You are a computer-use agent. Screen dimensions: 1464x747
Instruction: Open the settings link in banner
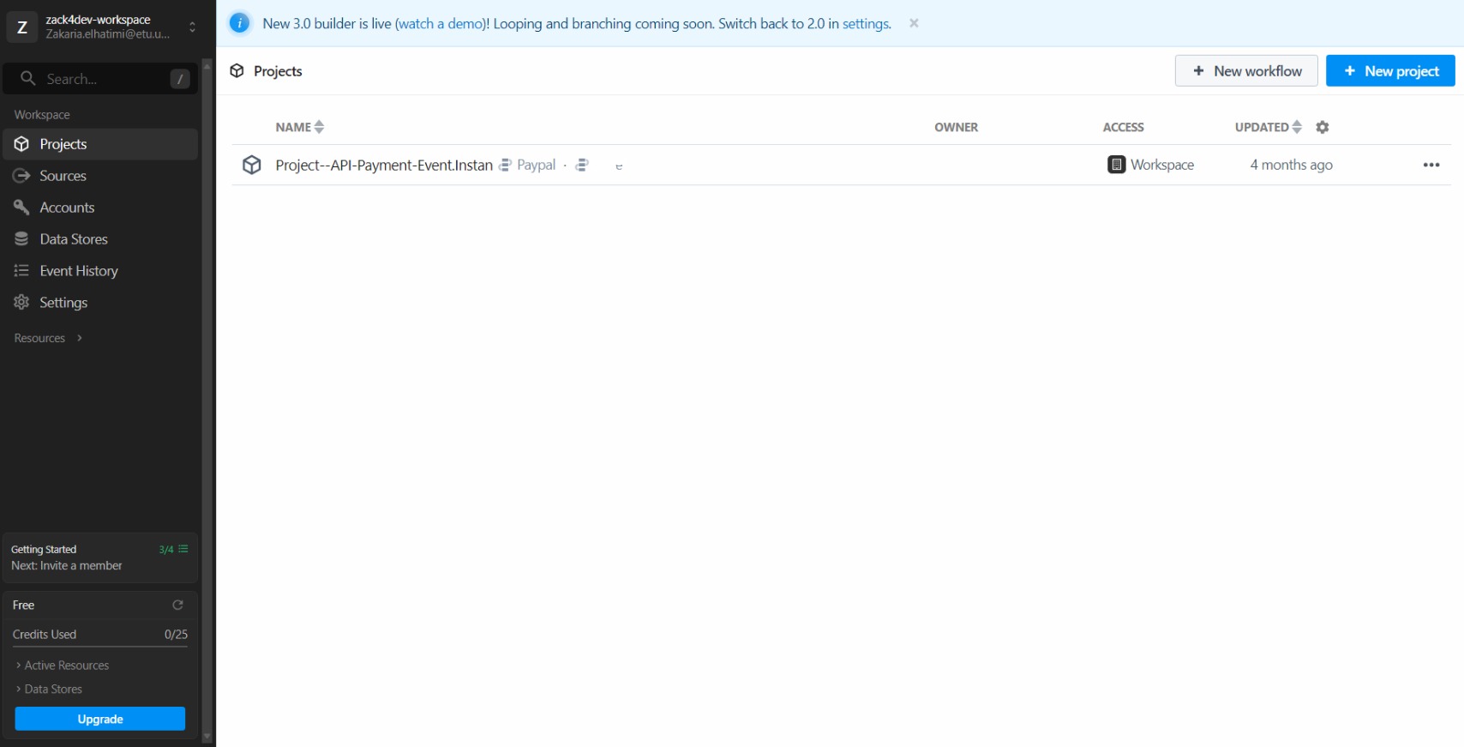866,24
